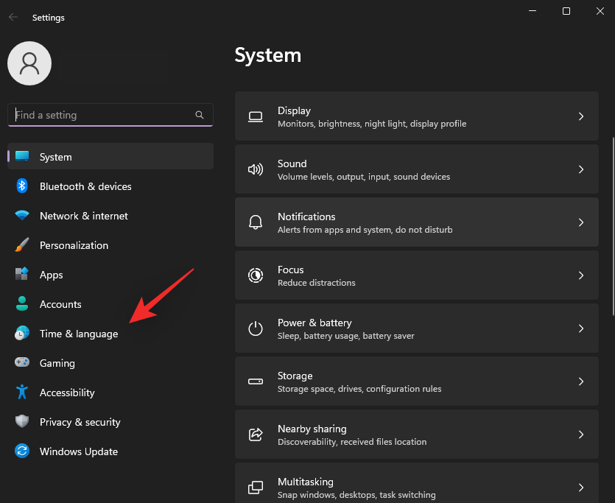Expand the Sound settings chevron
The height and width of the screenshot is (503, 615).
(x=581, y=169)
